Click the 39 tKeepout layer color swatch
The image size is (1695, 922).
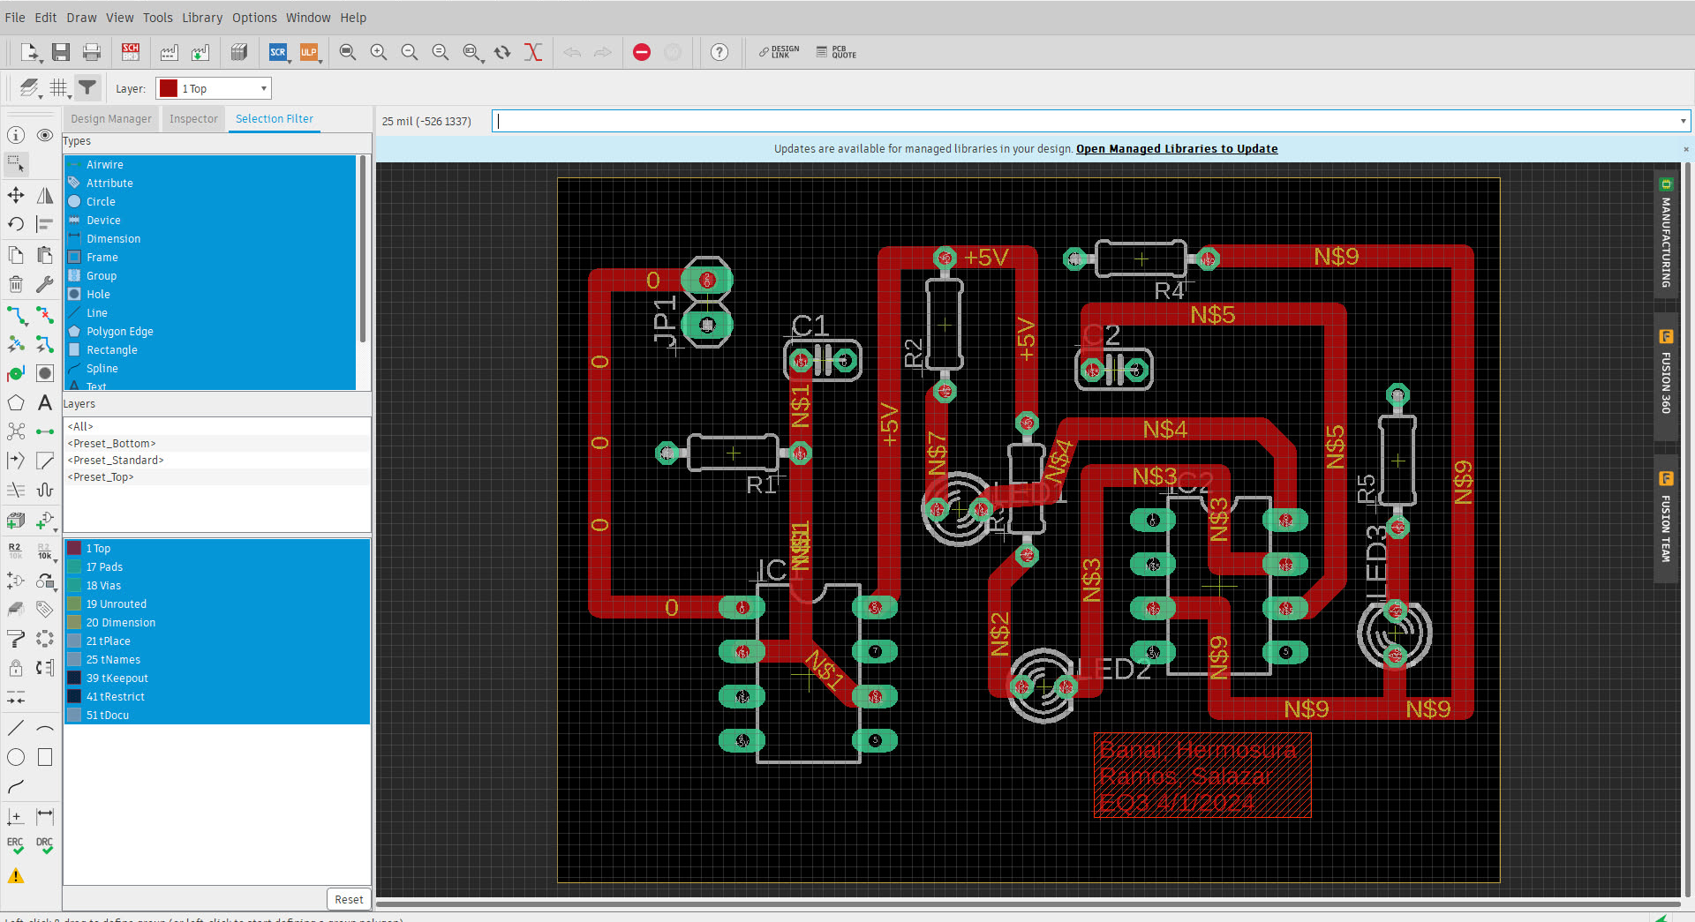(x=74, y=678)
